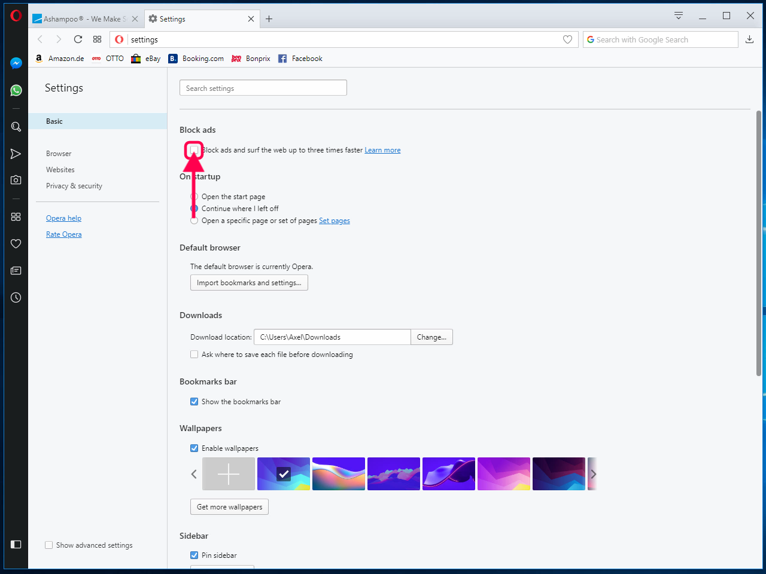The image size is (766, 574).
Task: Add a custom wallpaper with plus tile
Action: point(229,474)
